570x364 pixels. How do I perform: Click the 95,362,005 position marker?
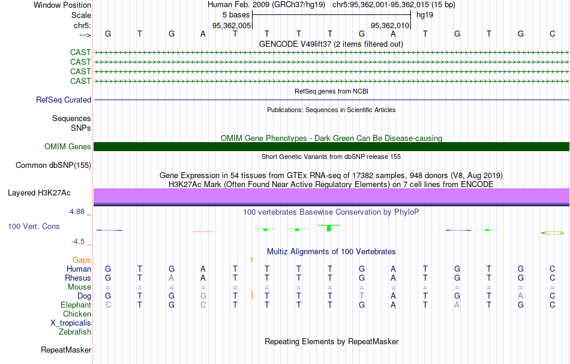232,25
